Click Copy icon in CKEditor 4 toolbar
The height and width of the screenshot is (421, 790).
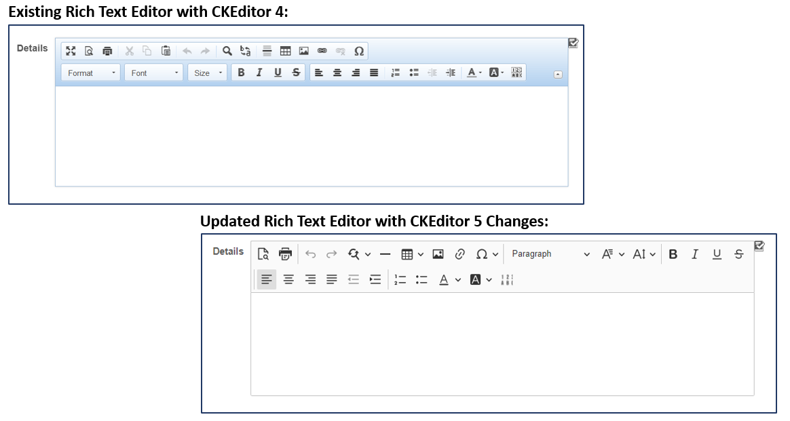(147, 51)
